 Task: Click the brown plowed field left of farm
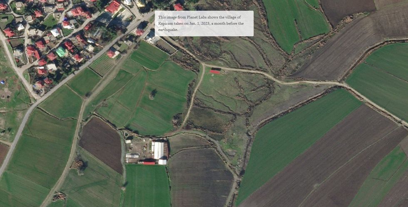(102, 144)
